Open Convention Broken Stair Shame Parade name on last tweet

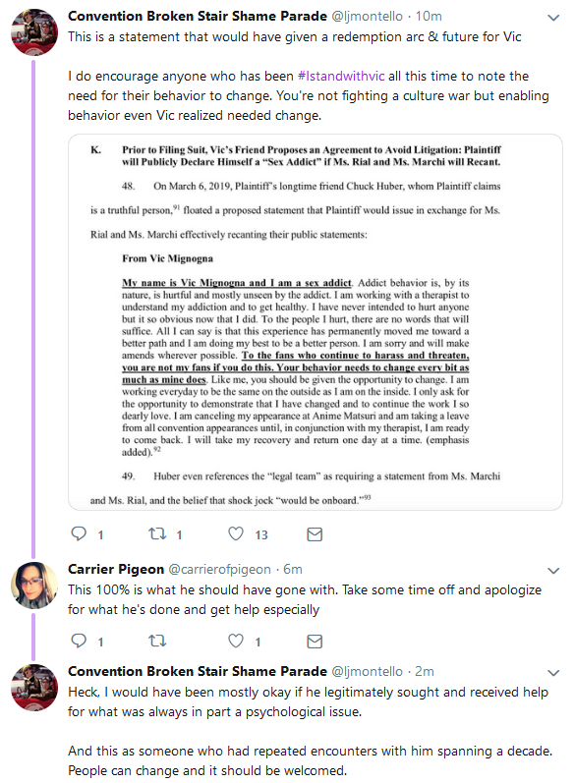pyautogui.click(x=198, y=671)
